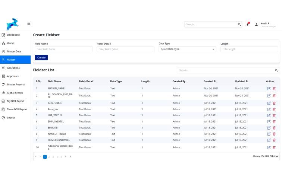Click the Fieldset List search box
The image size is (282, 181).
226,70
